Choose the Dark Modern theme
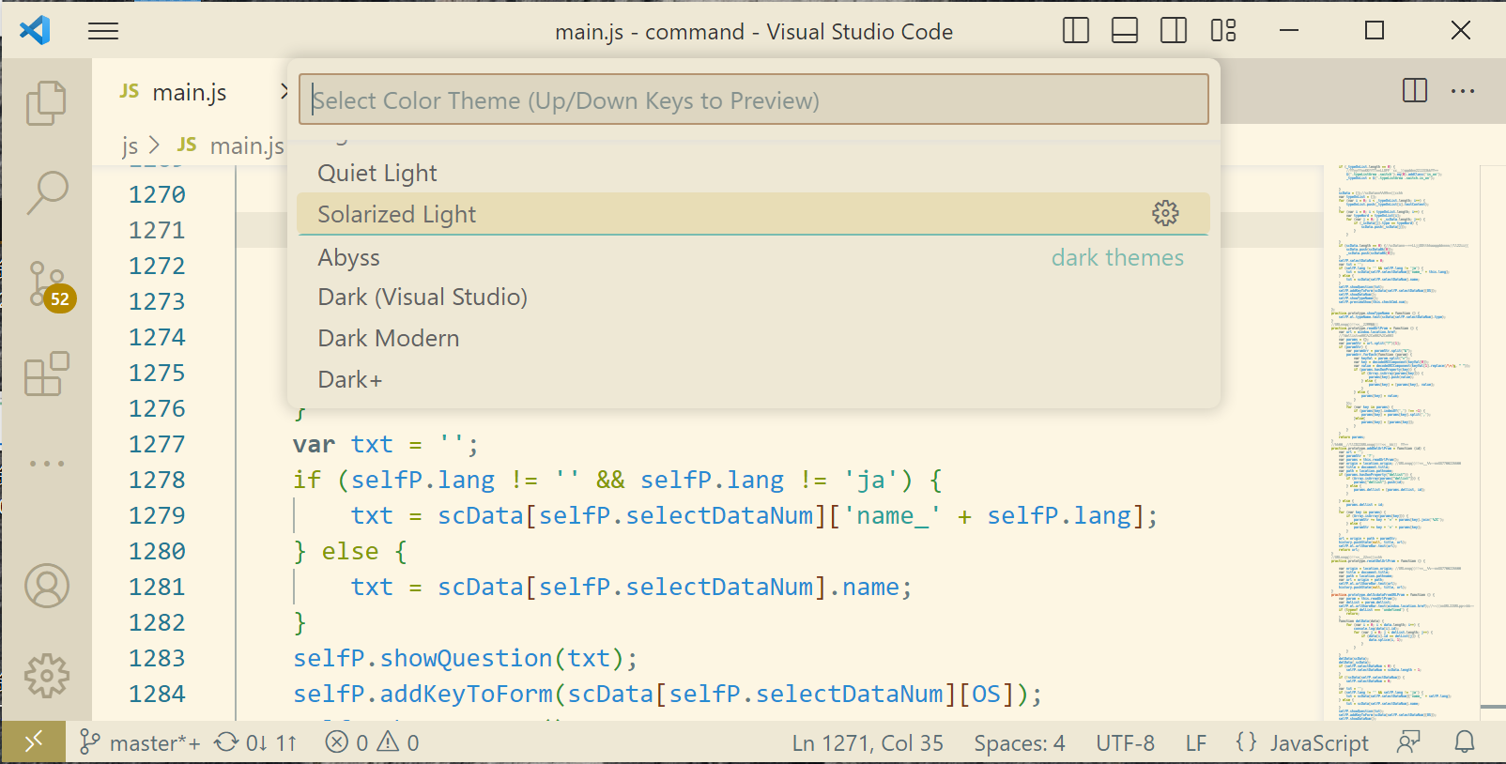The image size is (1506, 764). [753, 338]
